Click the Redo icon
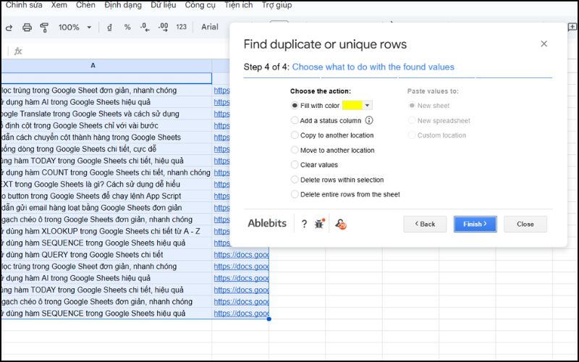This screenshot has height=362, width=579. click(9, 28)
